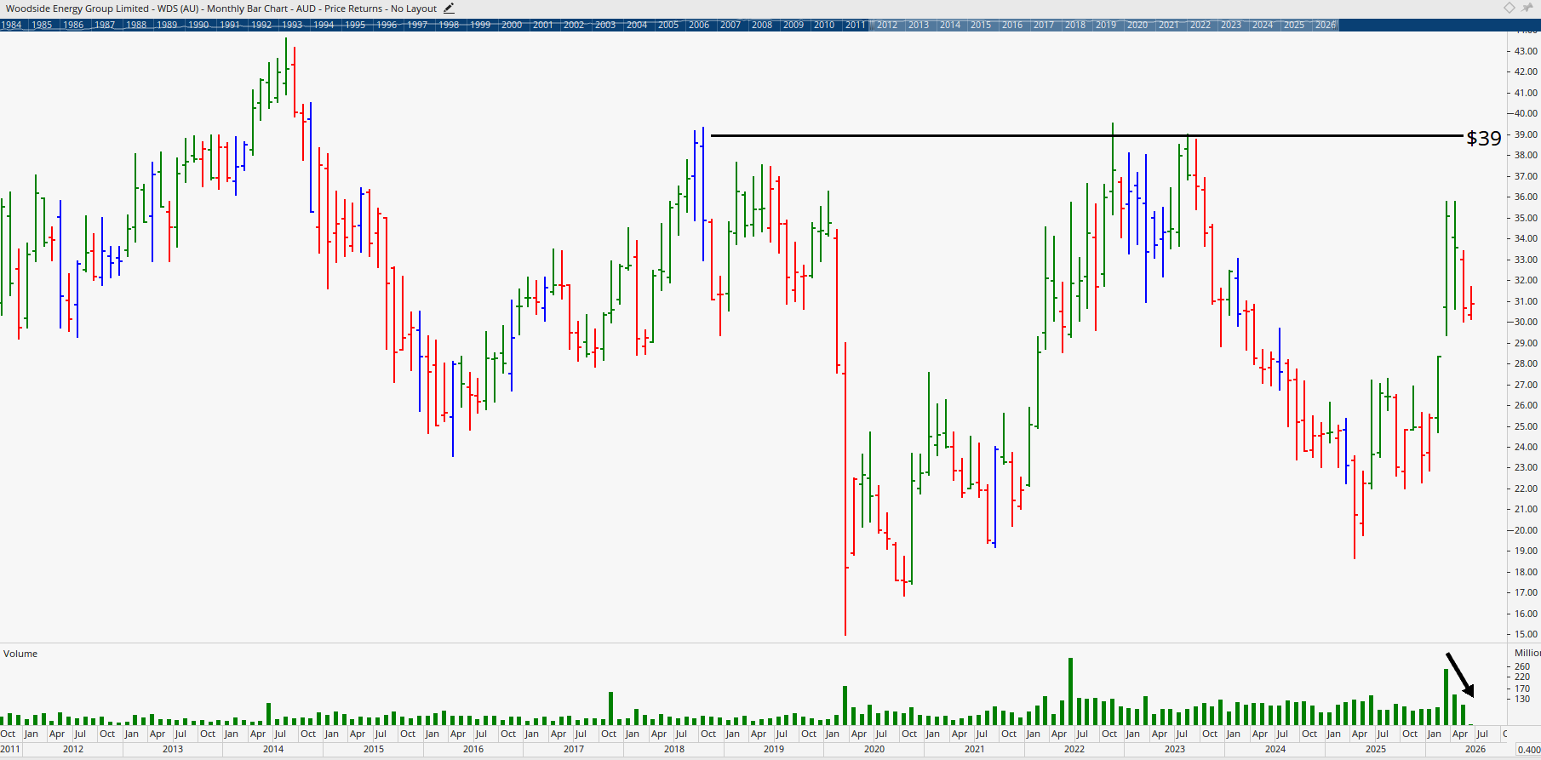This screenshot has height=760, width=1541.
Task: Jump to 2008 in the top timeline navigator
Action: pos(762,25)
